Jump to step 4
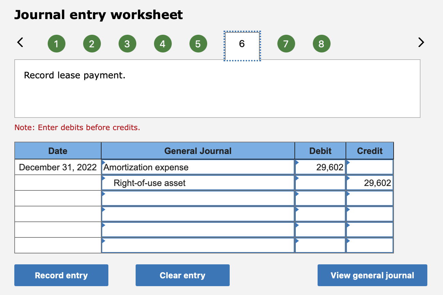 pos(163,43)
